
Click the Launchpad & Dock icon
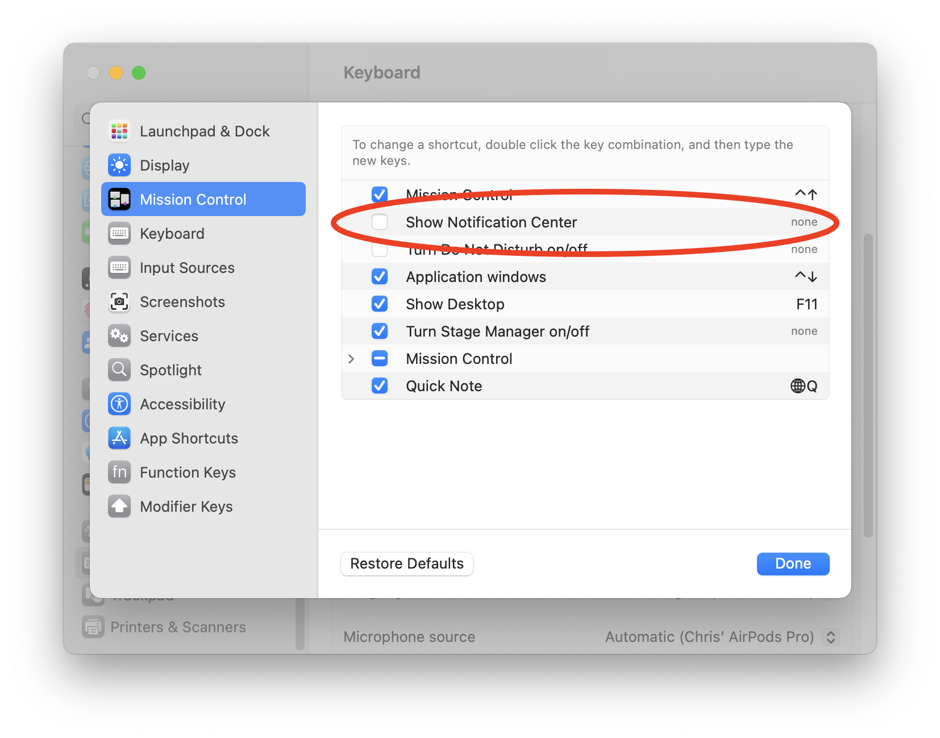(x=119, y=131)
